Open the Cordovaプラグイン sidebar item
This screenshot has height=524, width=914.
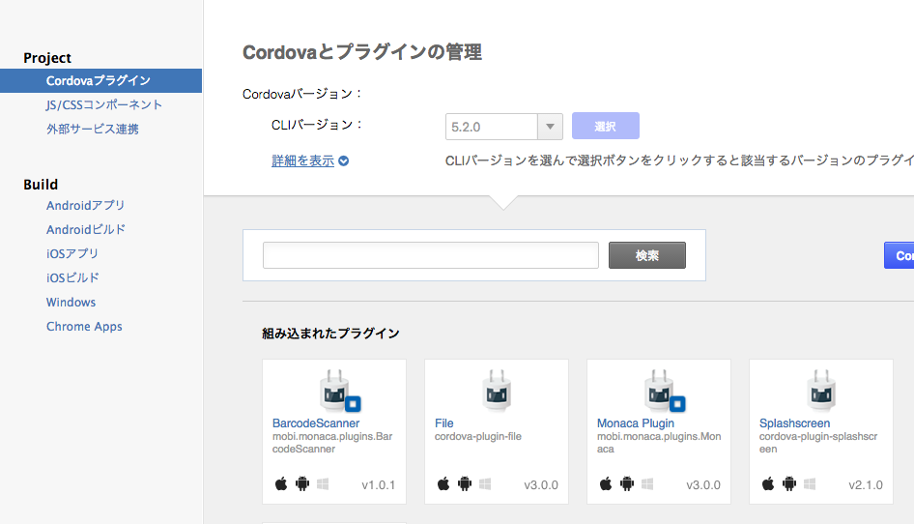[100, 80]
